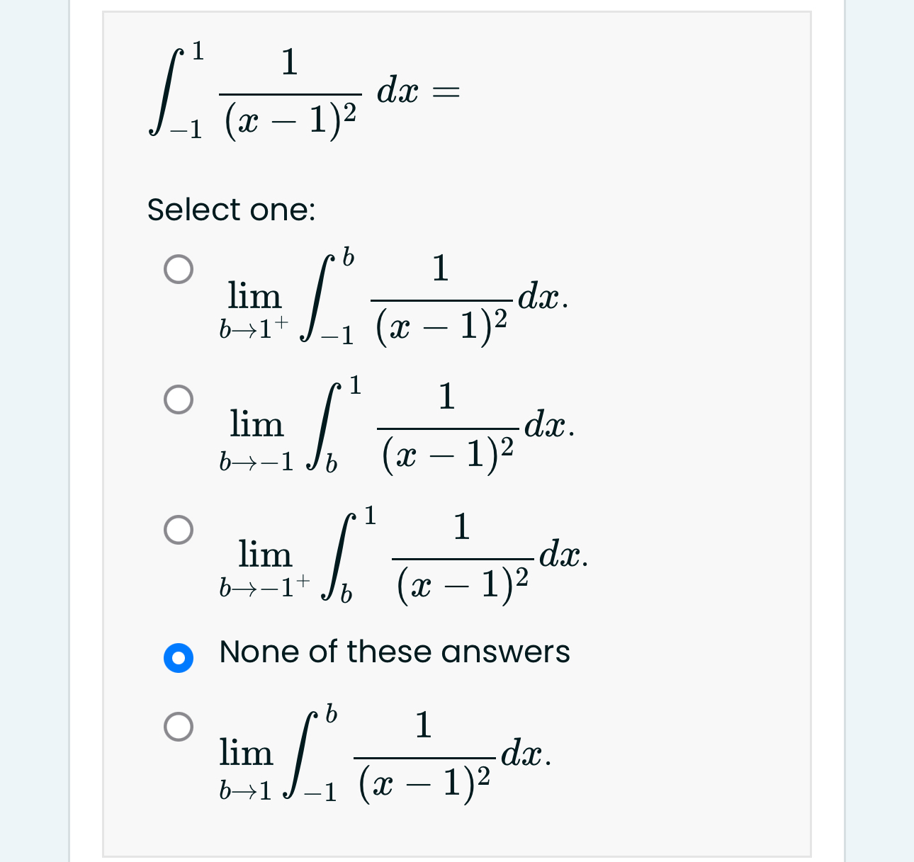Click the dx symbol in the question

click(397, 90)
